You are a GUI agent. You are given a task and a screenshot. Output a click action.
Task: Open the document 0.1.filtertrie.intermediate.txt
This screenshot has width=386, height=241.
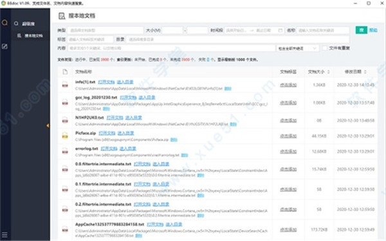(x=142, y=184)
